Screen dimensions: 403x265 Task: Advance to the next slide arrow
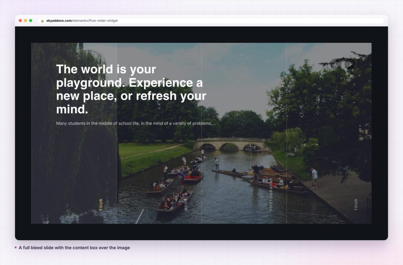(350, 64)
